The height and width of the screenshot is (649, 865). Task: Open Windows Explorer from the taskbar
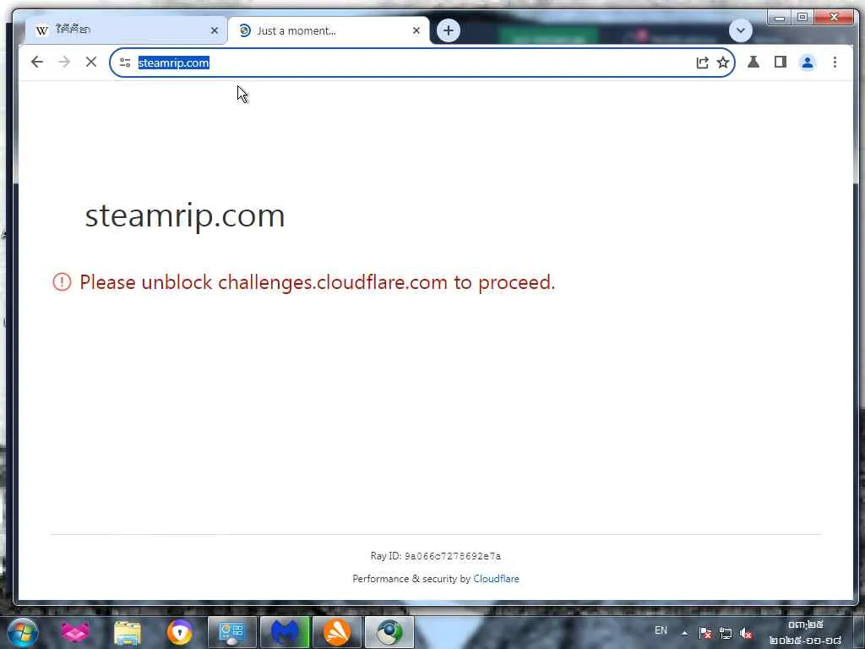128,633
